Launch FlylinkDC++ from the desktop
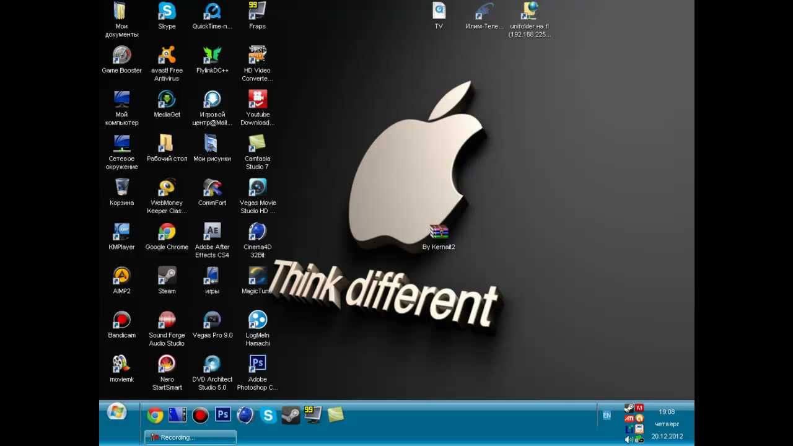The image size is (793, 446). pos(212,60)
